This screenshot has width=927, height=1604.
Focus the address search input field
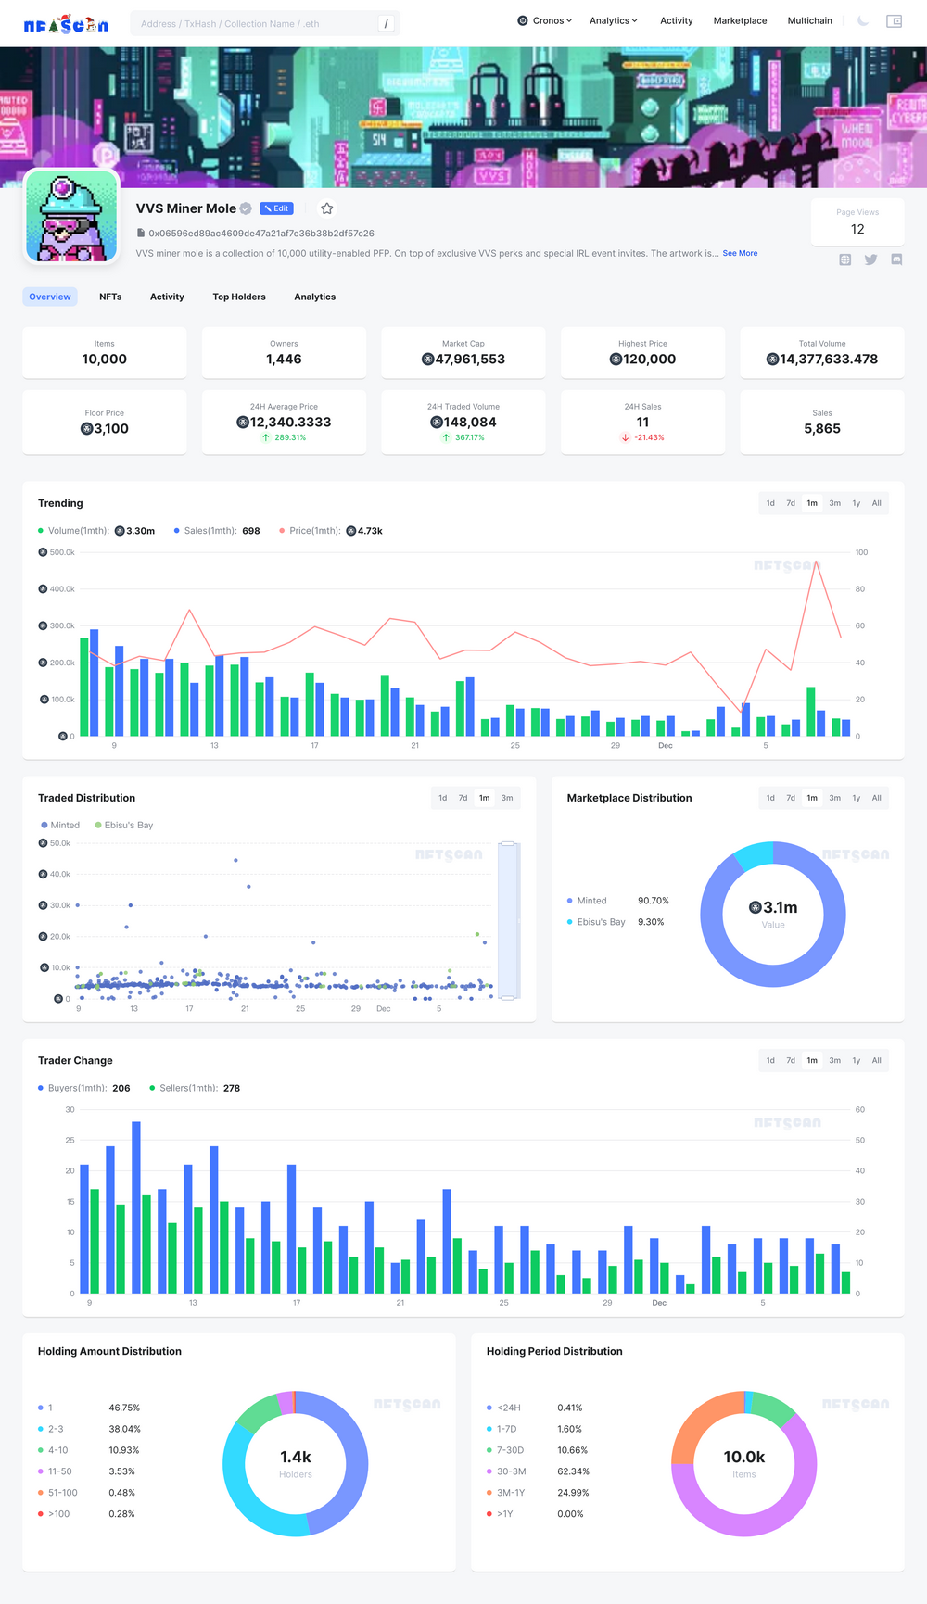(x=255, y=23)
